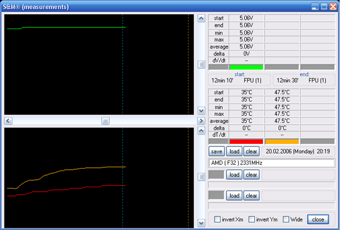
Task: Click the upper graph vertical scrollbar thumb
Action: pyautogui.click(x=201, y=64)
